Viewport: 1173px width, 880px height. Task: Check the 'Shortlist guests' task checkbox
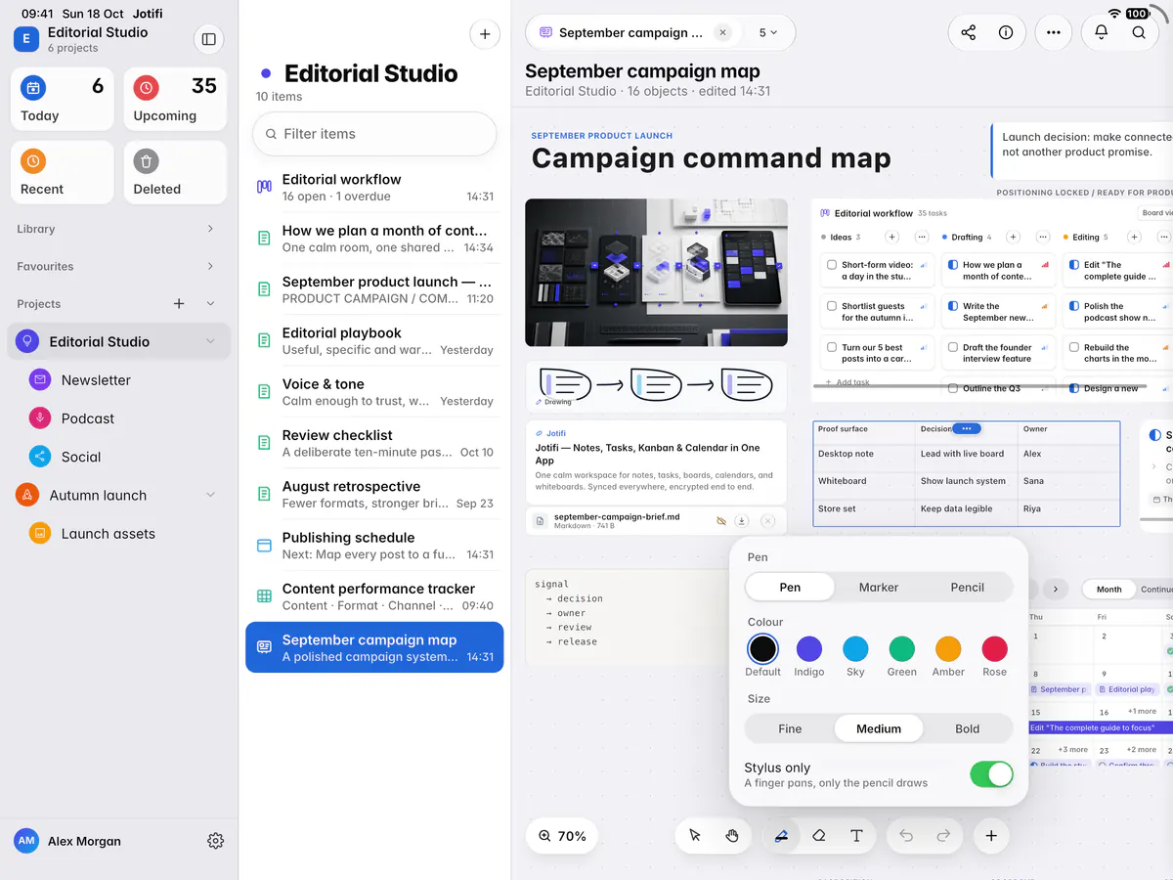pos(832,306)
